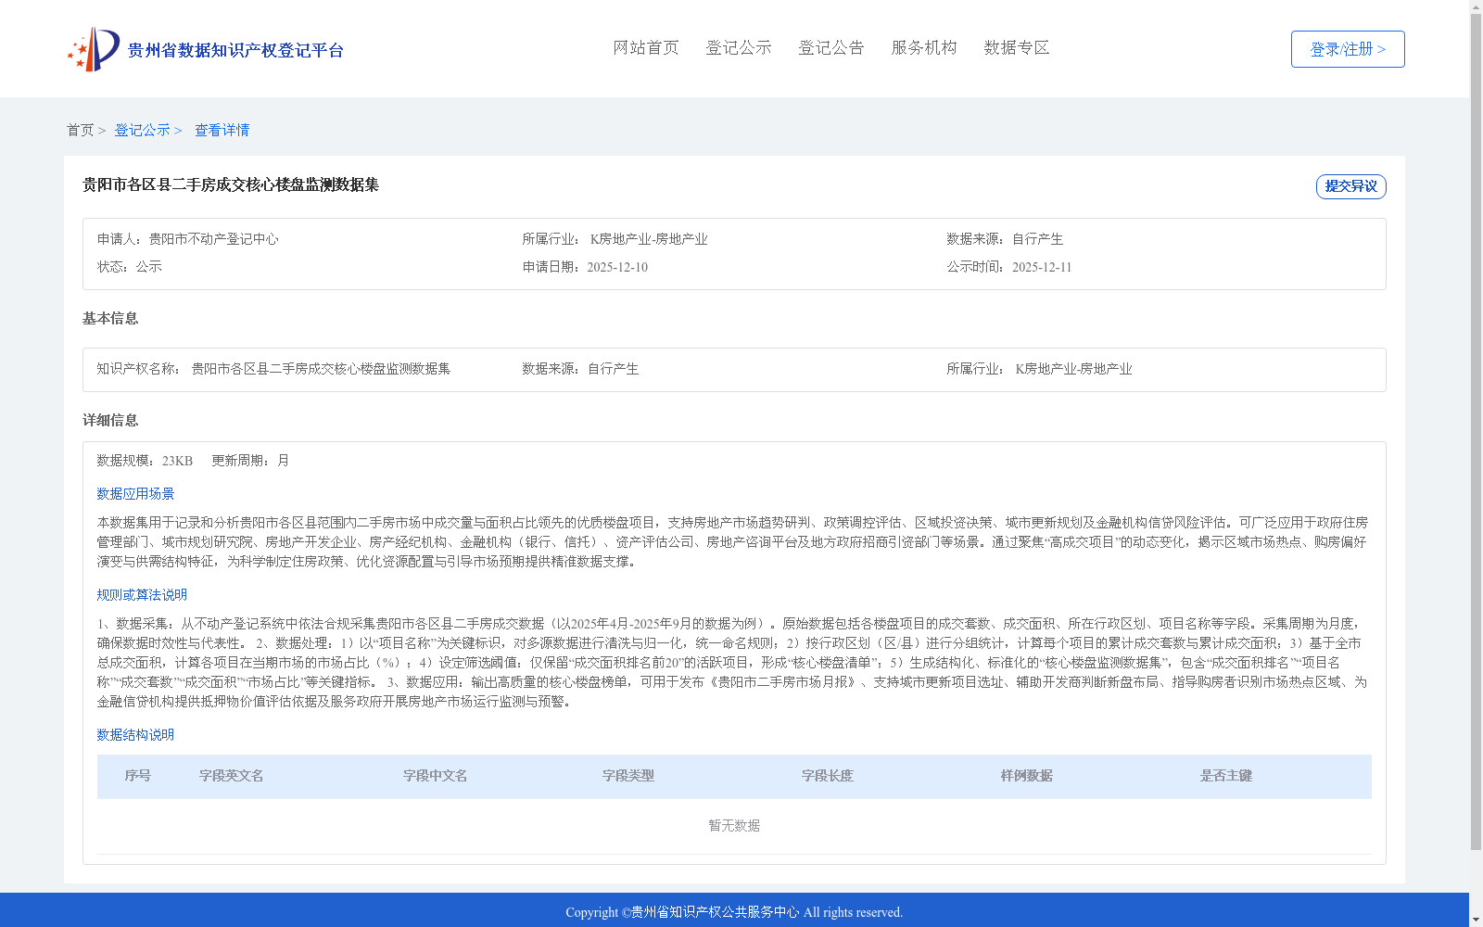The height and width of the screenshot is (927, 1483).
Task: Select the 规则或算法说明 section link
Action: click(x=141, y=594)
